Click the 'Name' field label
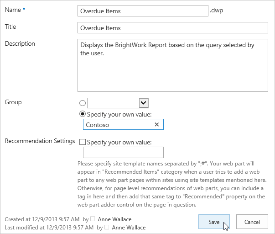 tap(12, 10)
